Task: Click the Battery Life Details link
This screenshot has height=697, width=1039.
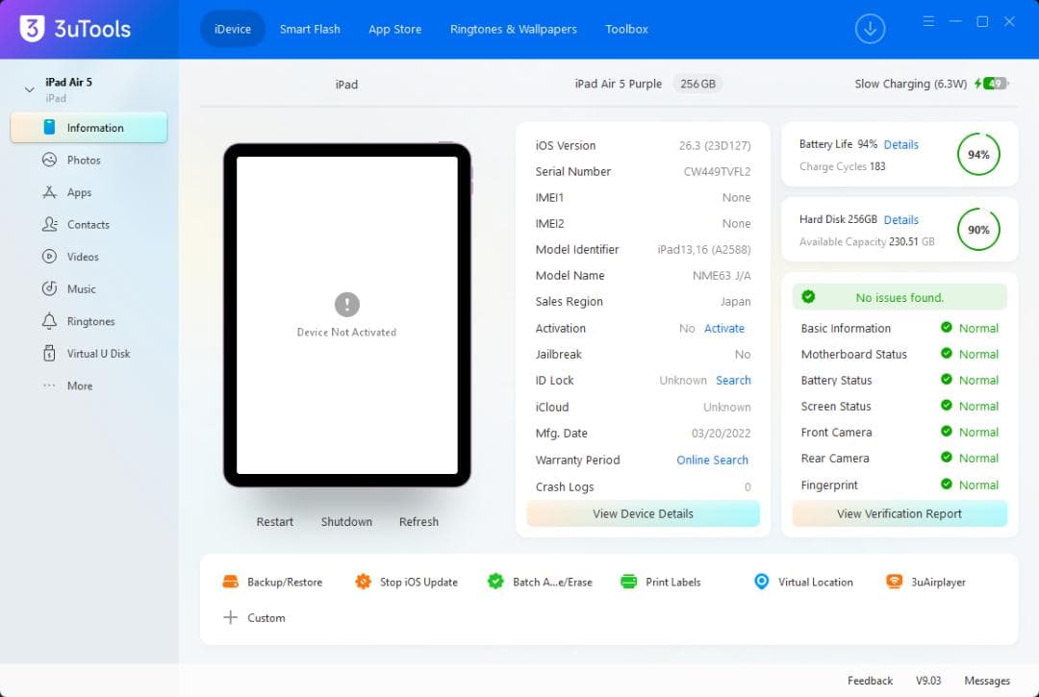Action: [900, 144]
